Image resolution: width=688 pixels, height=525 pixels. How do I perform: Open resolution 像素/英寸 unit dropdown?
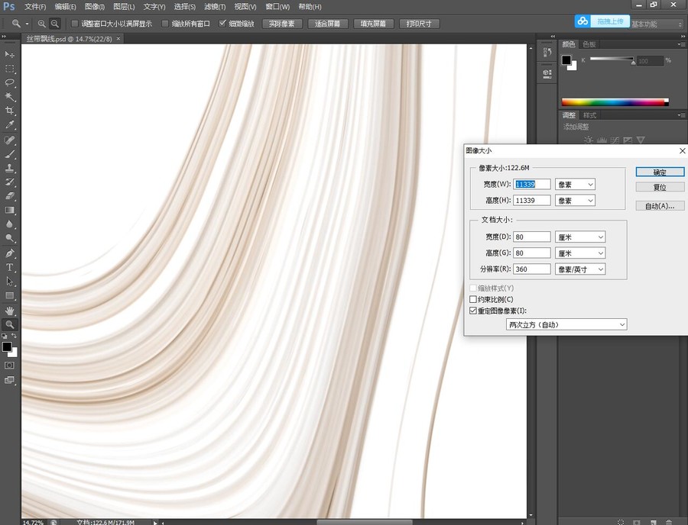580,269
